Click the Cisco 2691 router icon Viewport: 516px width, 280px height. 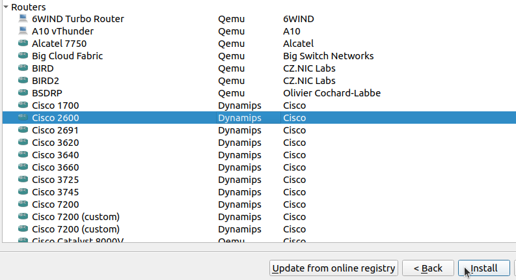[23, 130]
